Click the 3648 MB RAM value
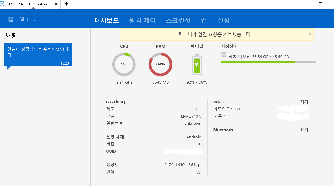The height and width of the screenshot is (186, 334). (161, 82)
